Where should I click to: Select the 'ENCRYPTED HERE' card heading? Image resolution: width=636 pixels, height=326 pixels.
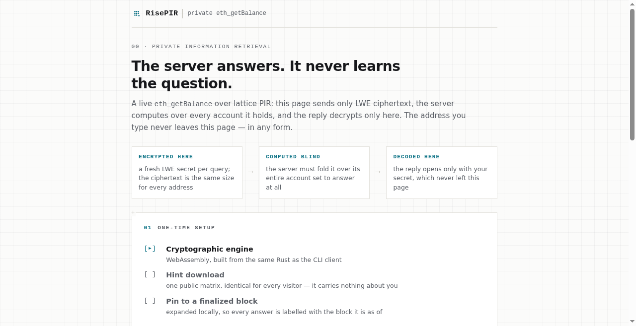[x=166, y=157]
